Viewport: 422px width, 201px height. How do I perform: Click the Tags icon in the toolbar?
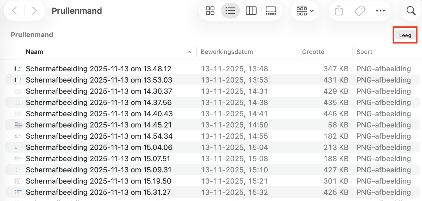tap(360, 11)
